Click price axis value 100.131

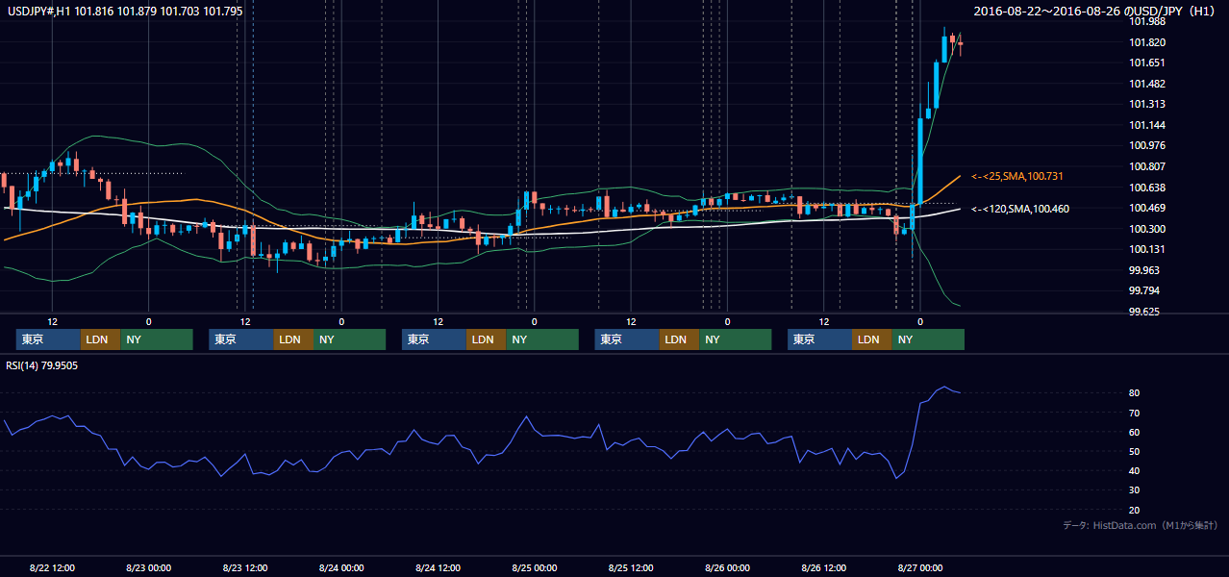click(x=1147, y=250)
